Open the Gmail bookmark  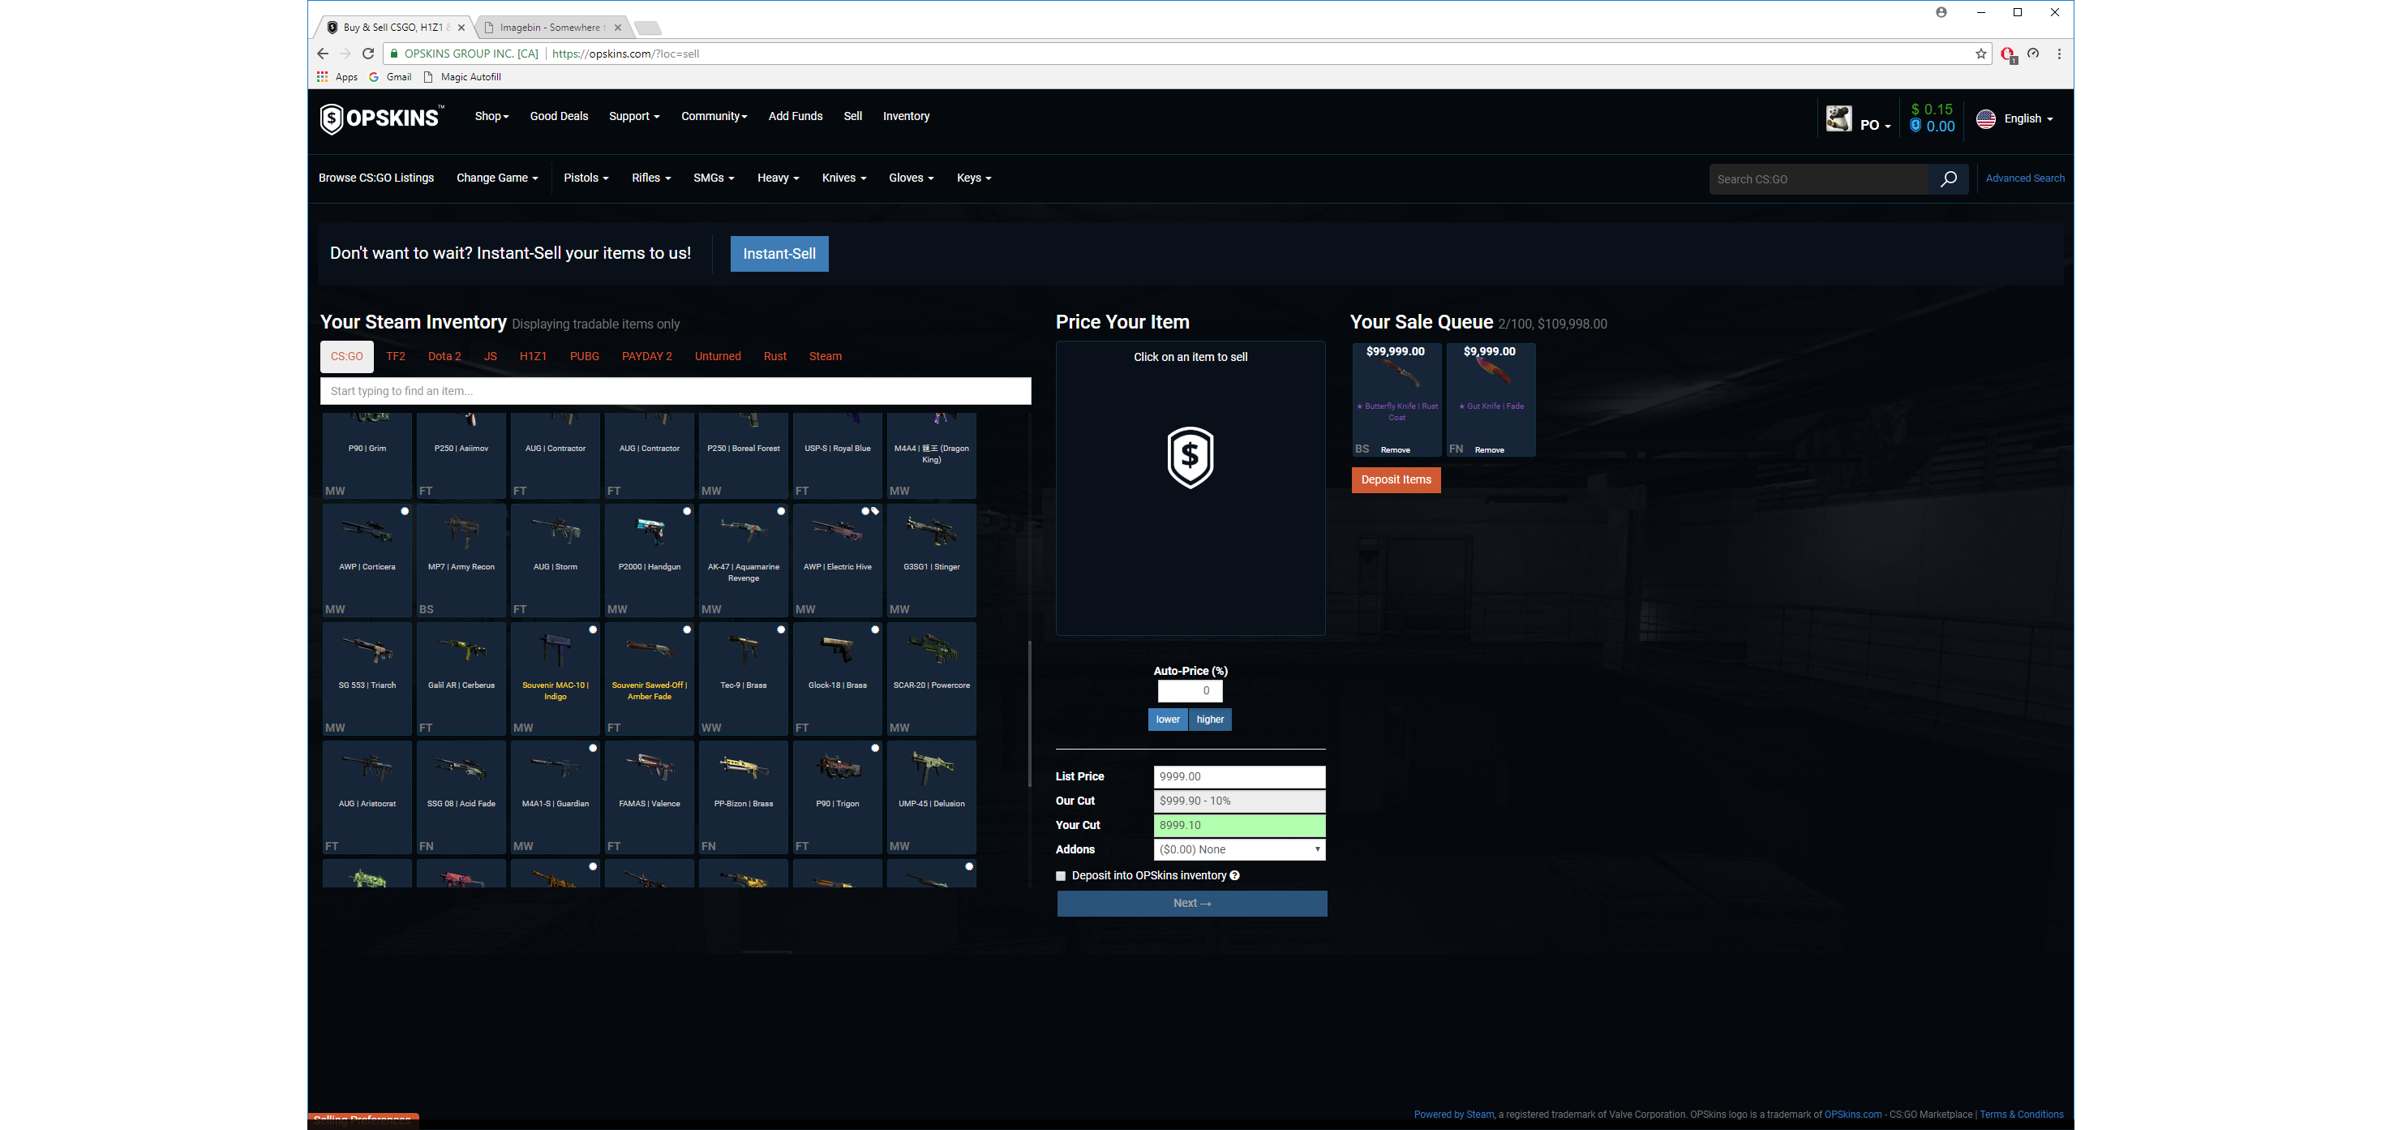[x=391, y=77]
